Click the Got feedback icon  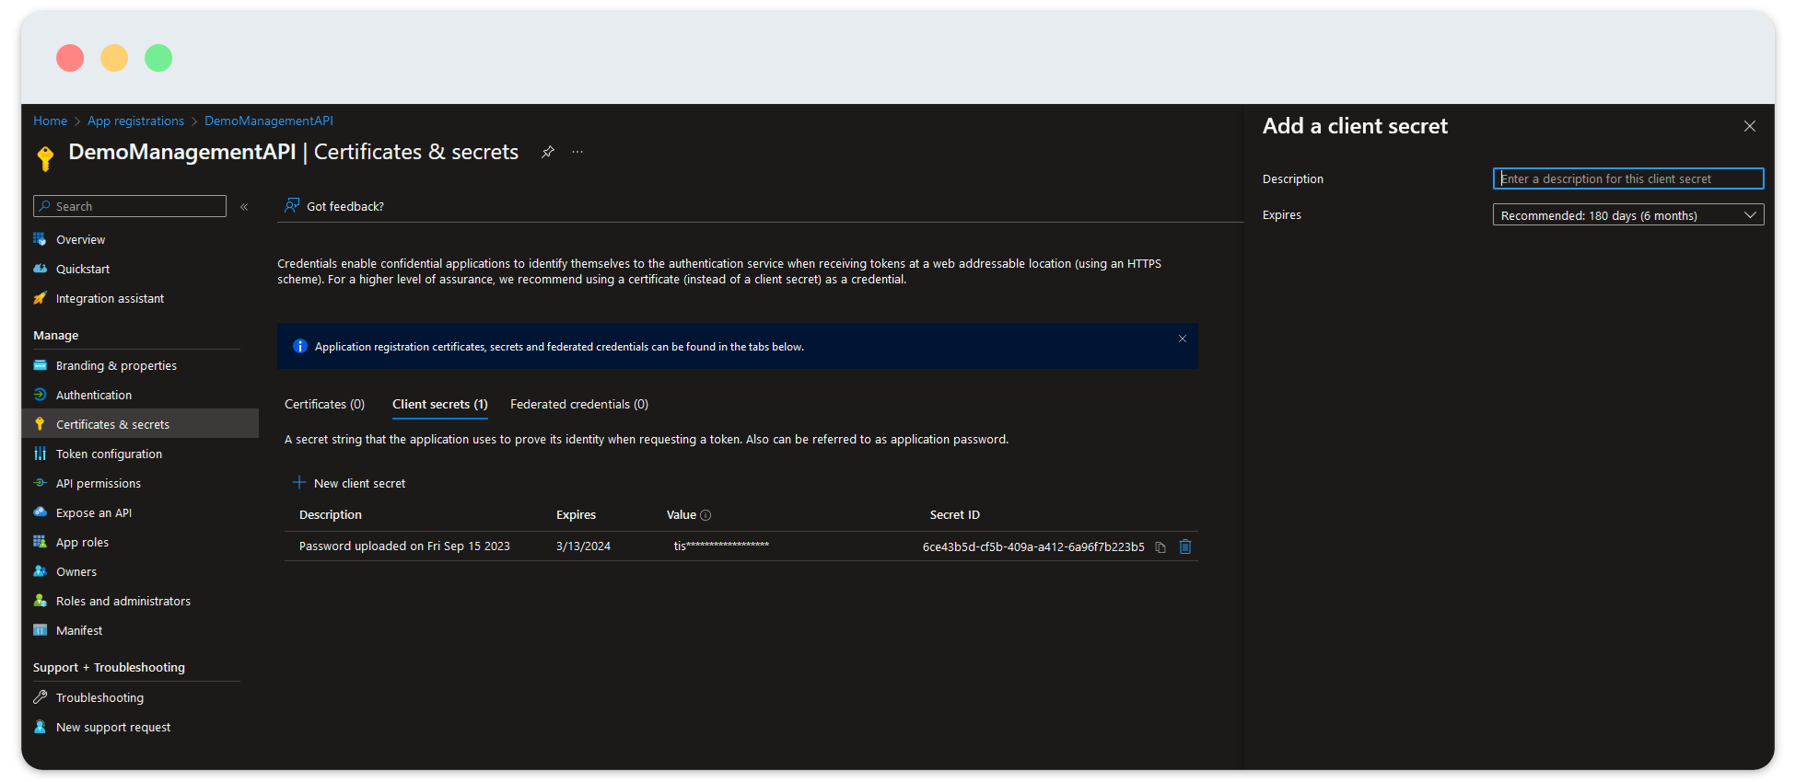pyautogui.click(x=292, y=205)
